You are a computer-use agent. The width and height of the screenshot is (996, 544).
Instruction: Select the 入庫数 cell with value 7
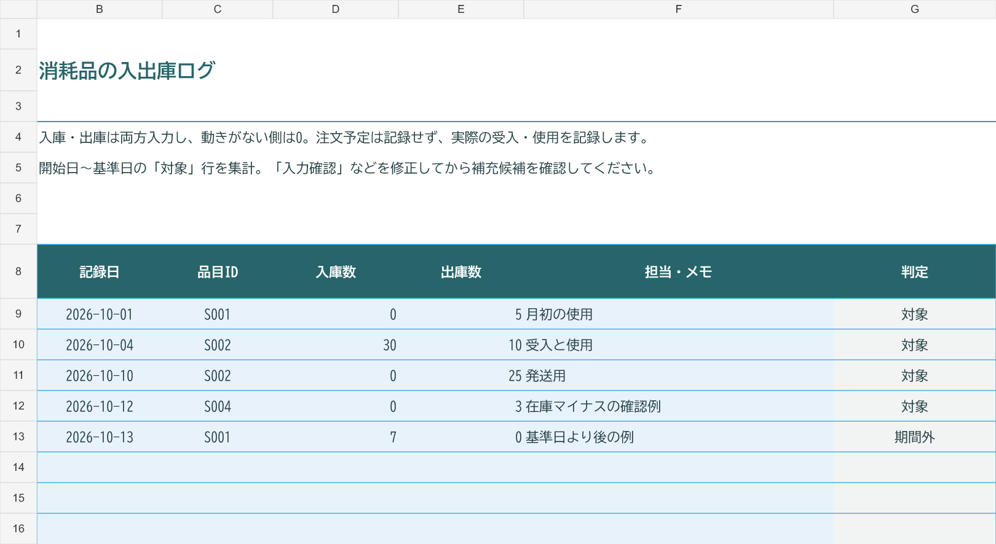coord(336,437)
